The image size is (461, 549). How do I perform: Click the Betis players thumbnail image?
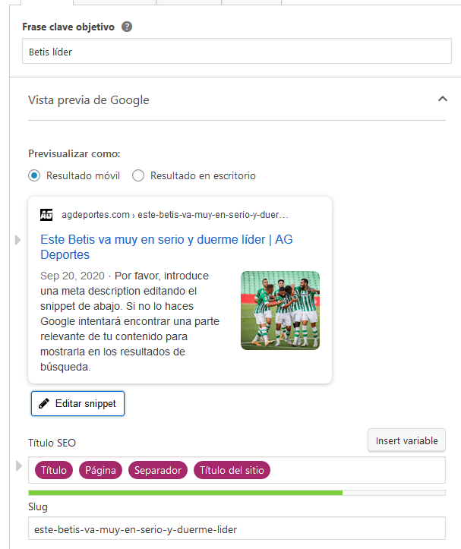click(280, 311)
